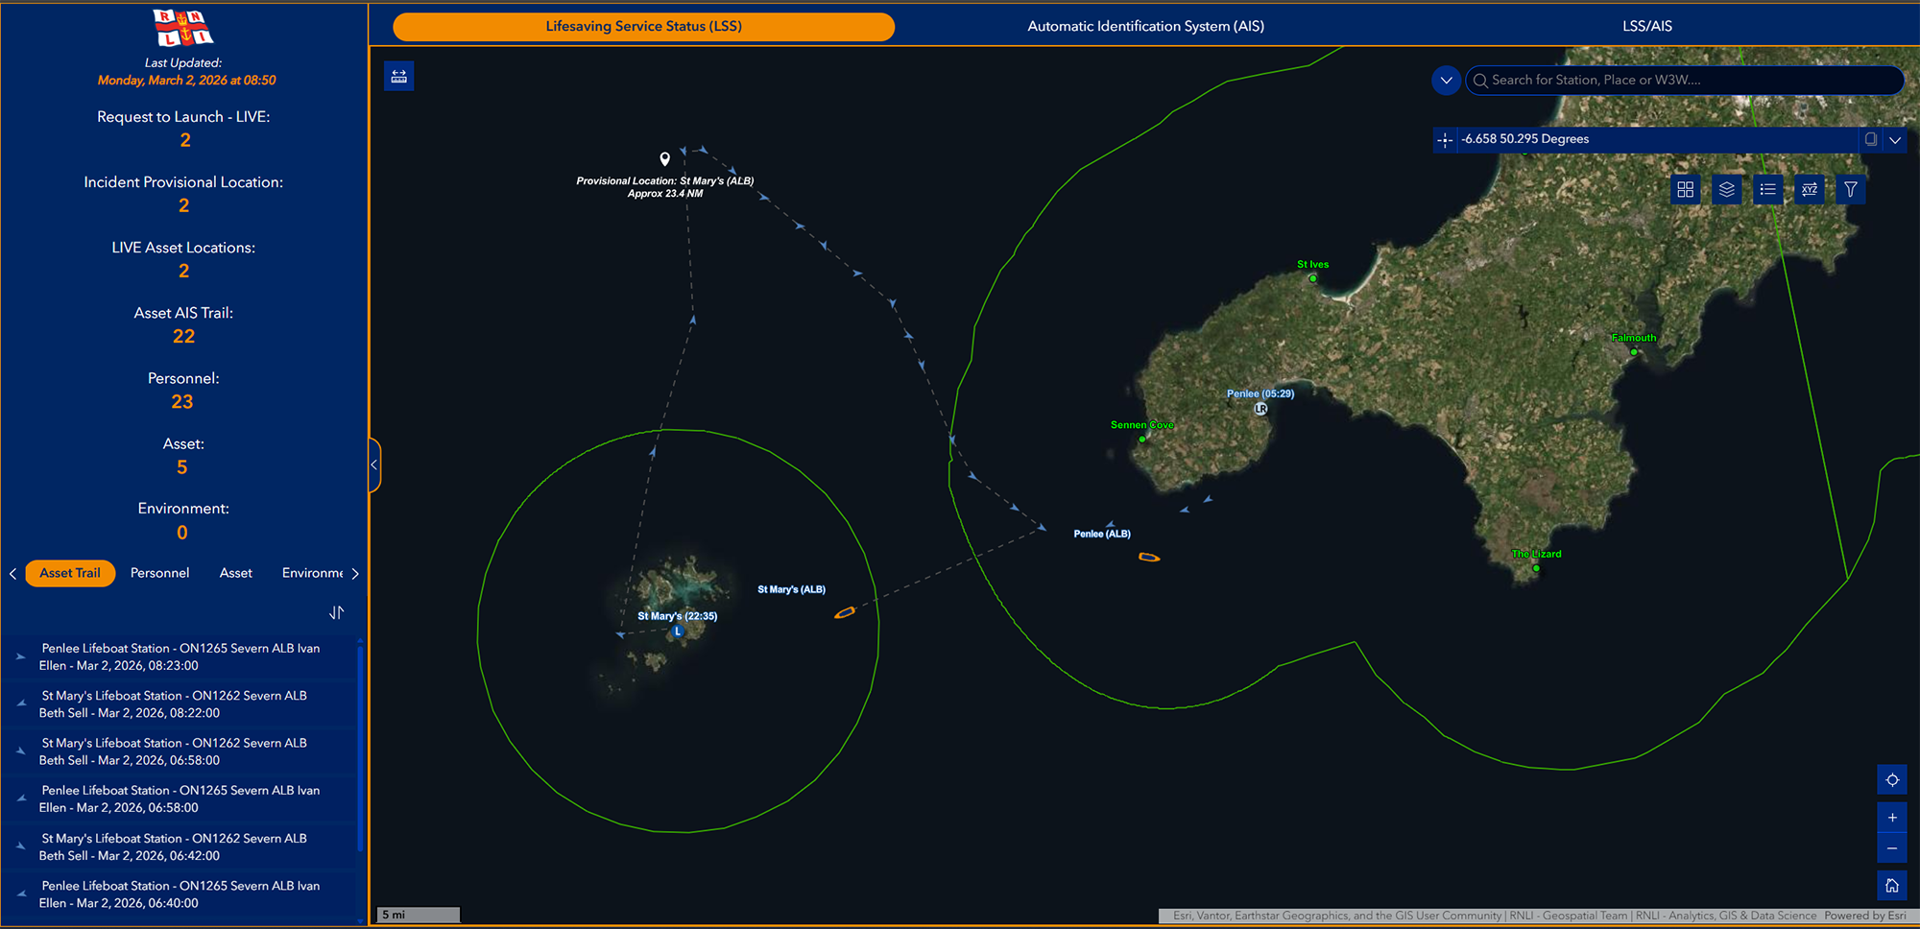This screenshot has width=1920, height=929.
Task: Open the map Filter tool
Action: click(x=1850, y=189)
